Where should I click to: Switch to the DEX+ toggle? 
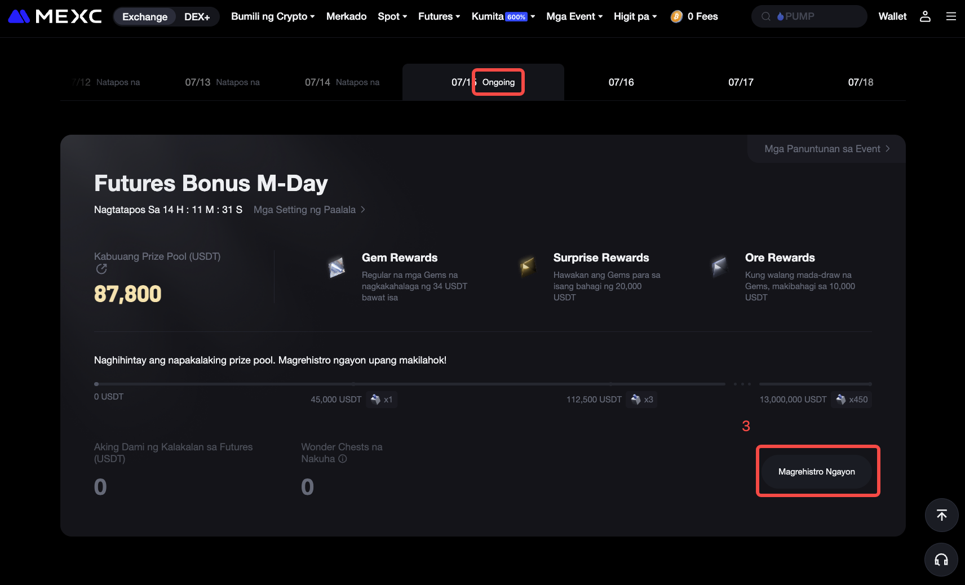197,17
